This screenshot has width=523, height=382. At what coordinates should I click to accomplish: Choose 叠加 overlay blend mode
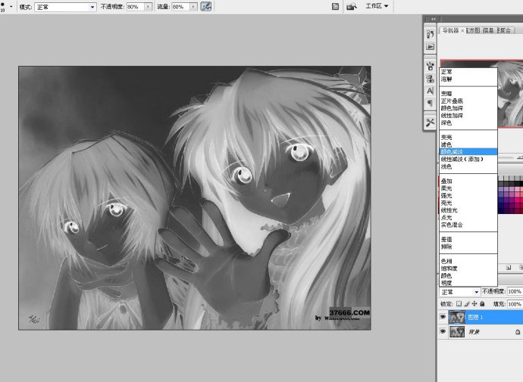468,181
